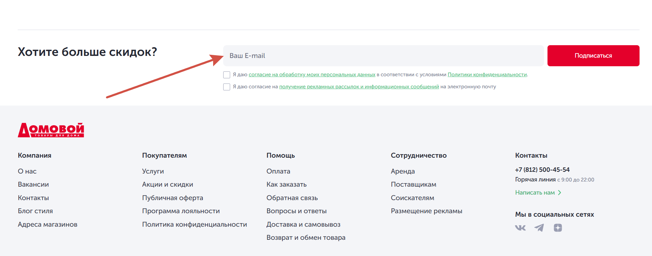Open the green Политики конфиденциальности link near checkbox
The image size is (652, 256).
pyautogui.click(x=487, y=75)
